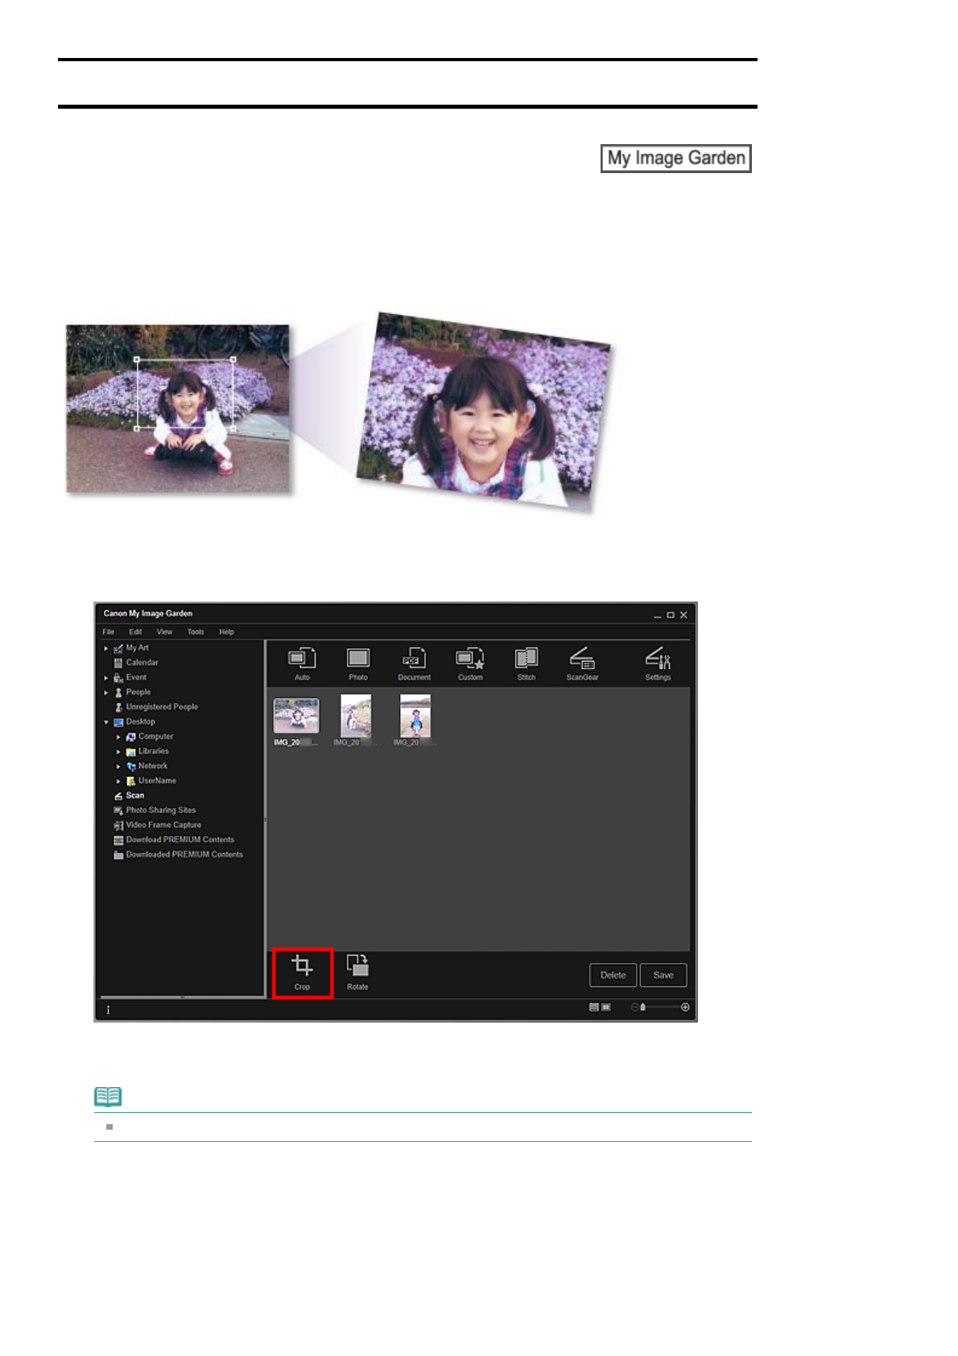Expand the Libraries folder arrow
This screenshot has height=1356, width=958.
118,752
